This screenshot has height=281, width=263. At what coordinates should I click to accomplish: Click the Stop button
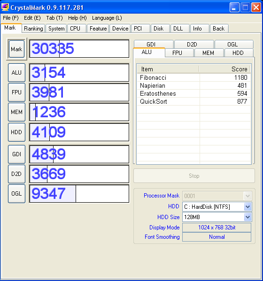click(x=194, y=176)
